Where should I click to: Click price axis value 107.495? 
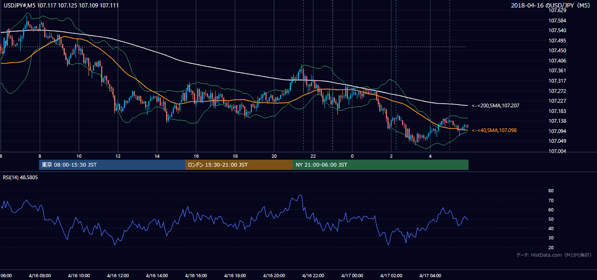coord(557,41)
